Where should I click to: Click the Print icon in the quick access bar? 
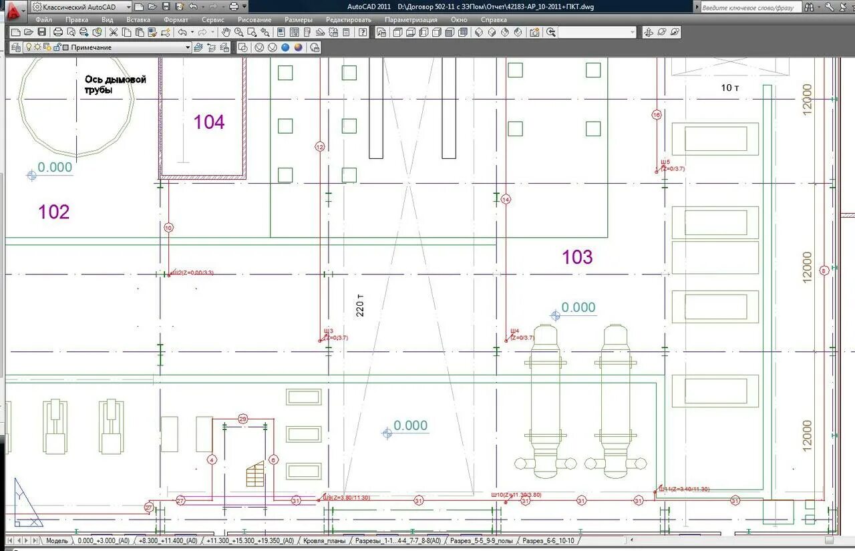pyautogui.click(x=233, y=7)
